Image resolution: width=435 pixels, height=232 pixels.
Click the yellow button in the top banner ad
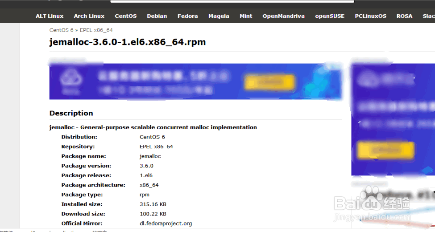click(269, 82)
